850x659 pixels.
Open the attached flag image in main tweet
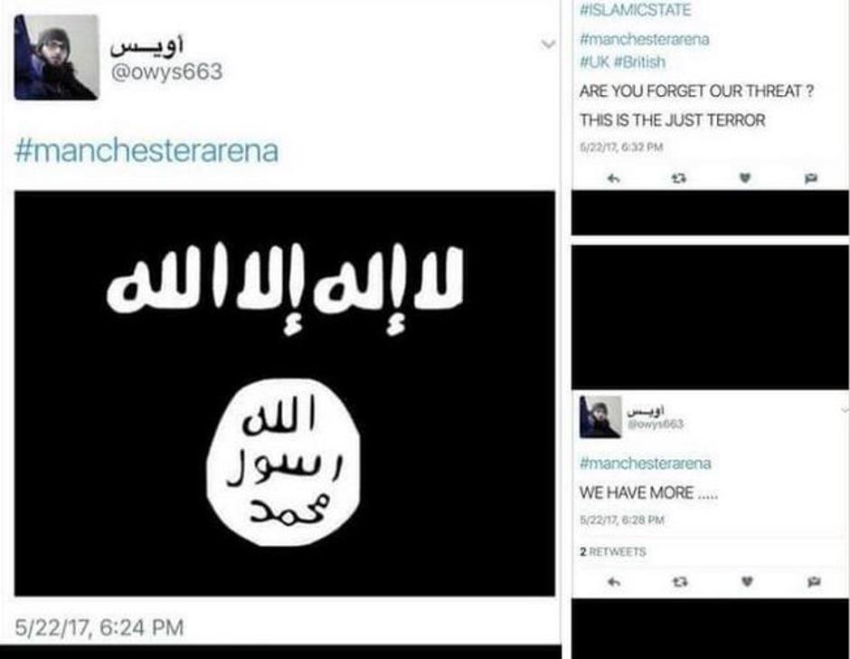pos(285,394)
